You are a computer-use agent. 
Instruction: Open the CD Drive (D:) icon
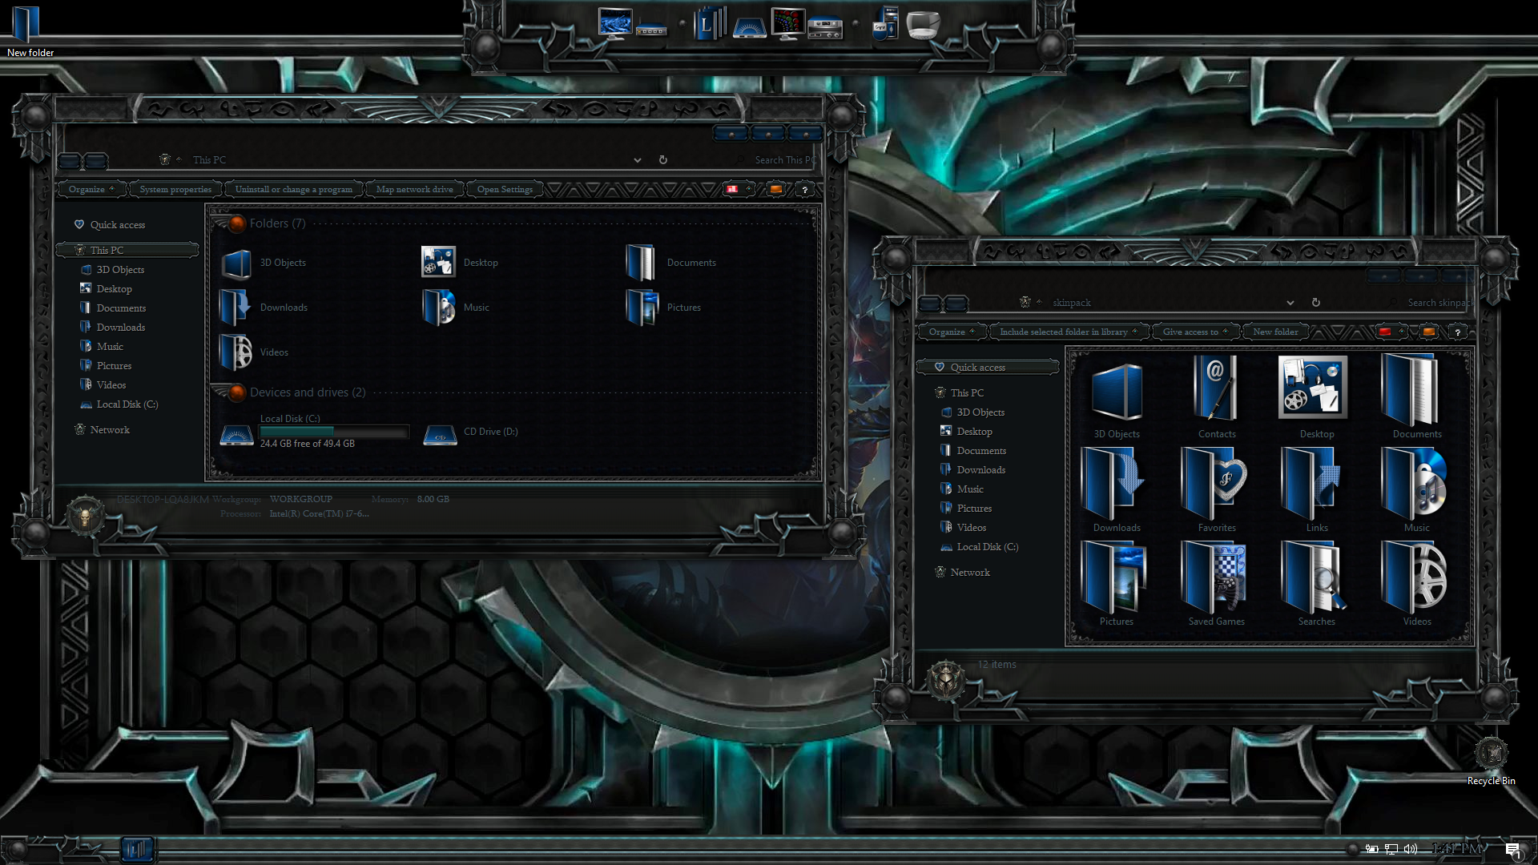tap(441, 432)
